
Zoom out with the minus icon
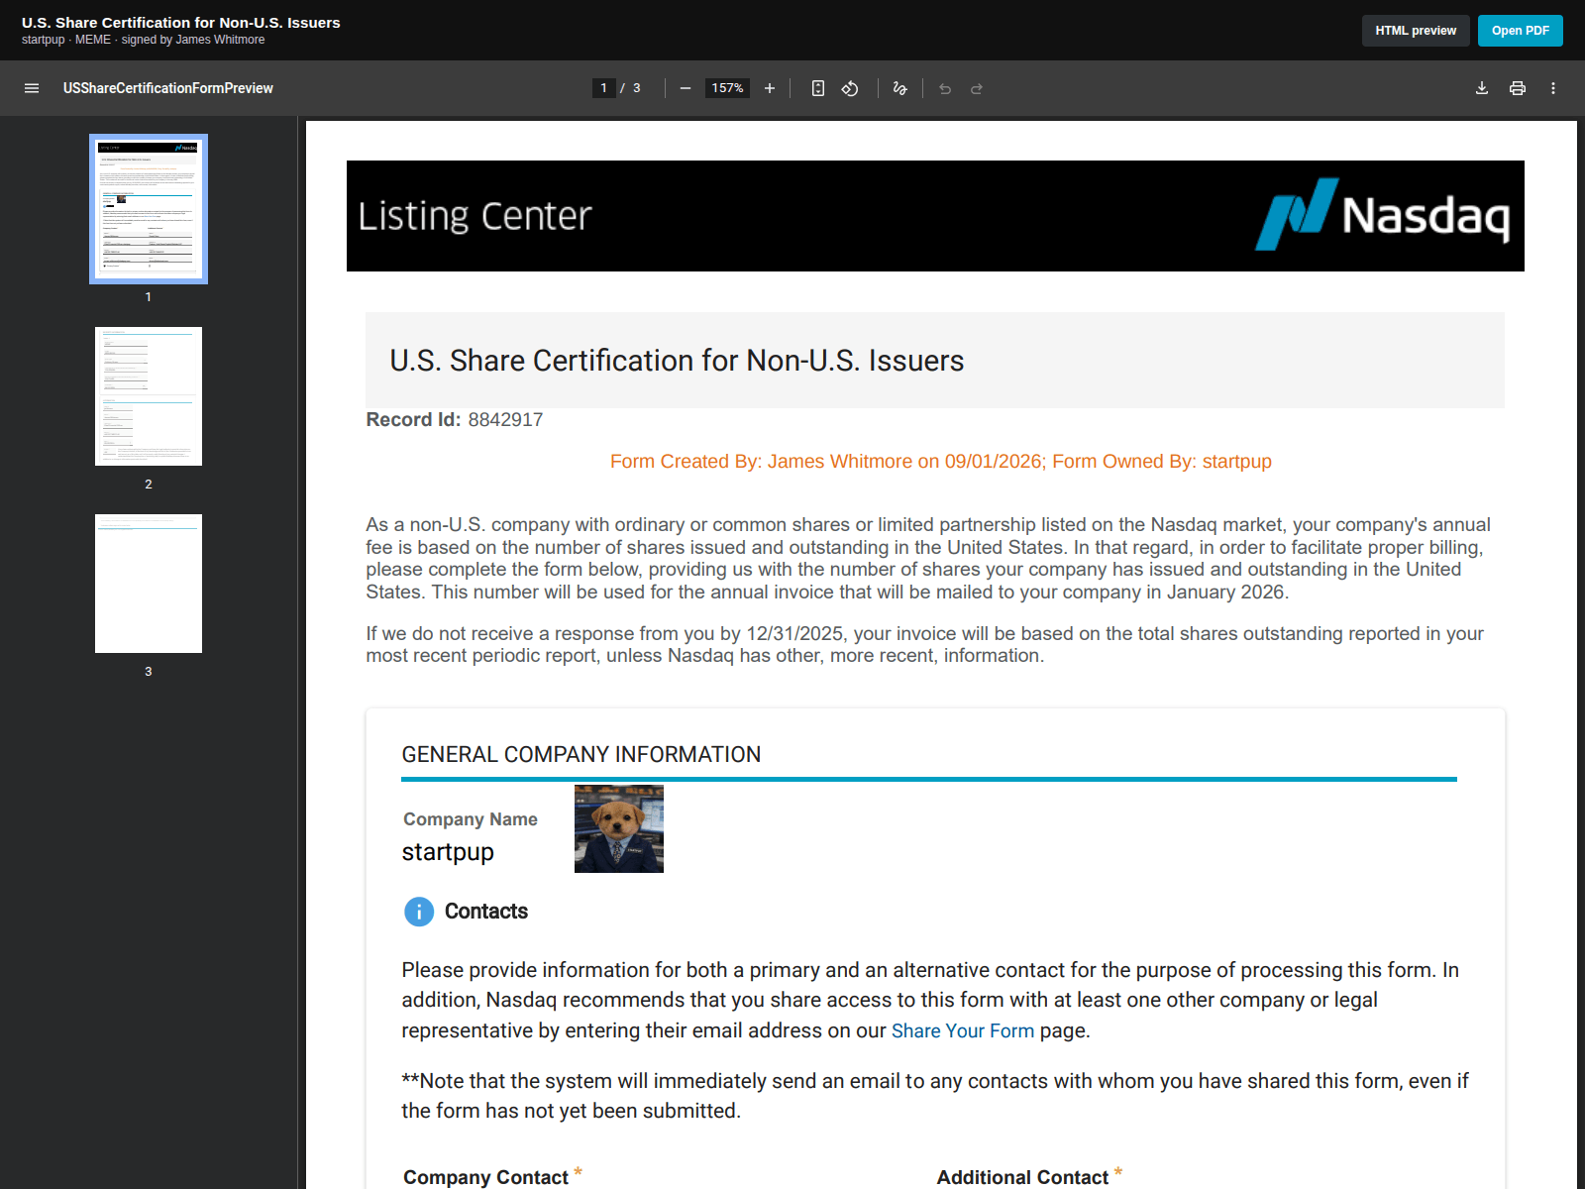tap(685, 88)
